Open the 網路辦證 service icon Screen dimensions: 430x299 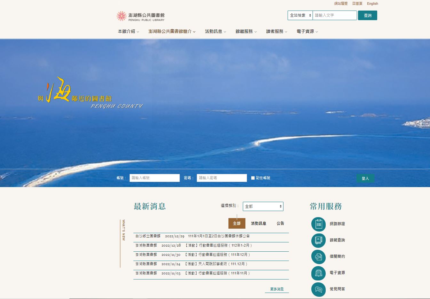click(x=318, y=224)
